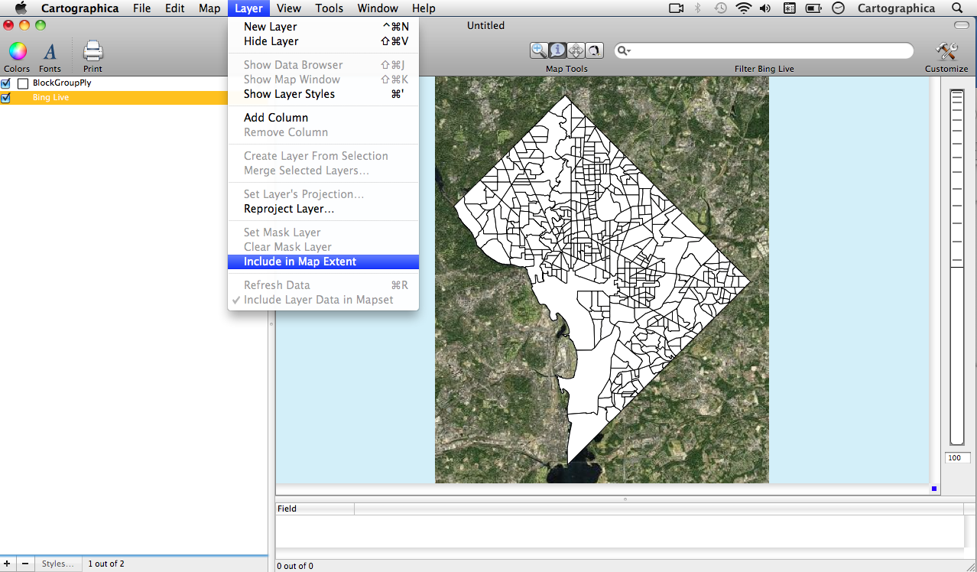Select the Pan map tool
Screen dimensions: 977x572
point(576,50)
